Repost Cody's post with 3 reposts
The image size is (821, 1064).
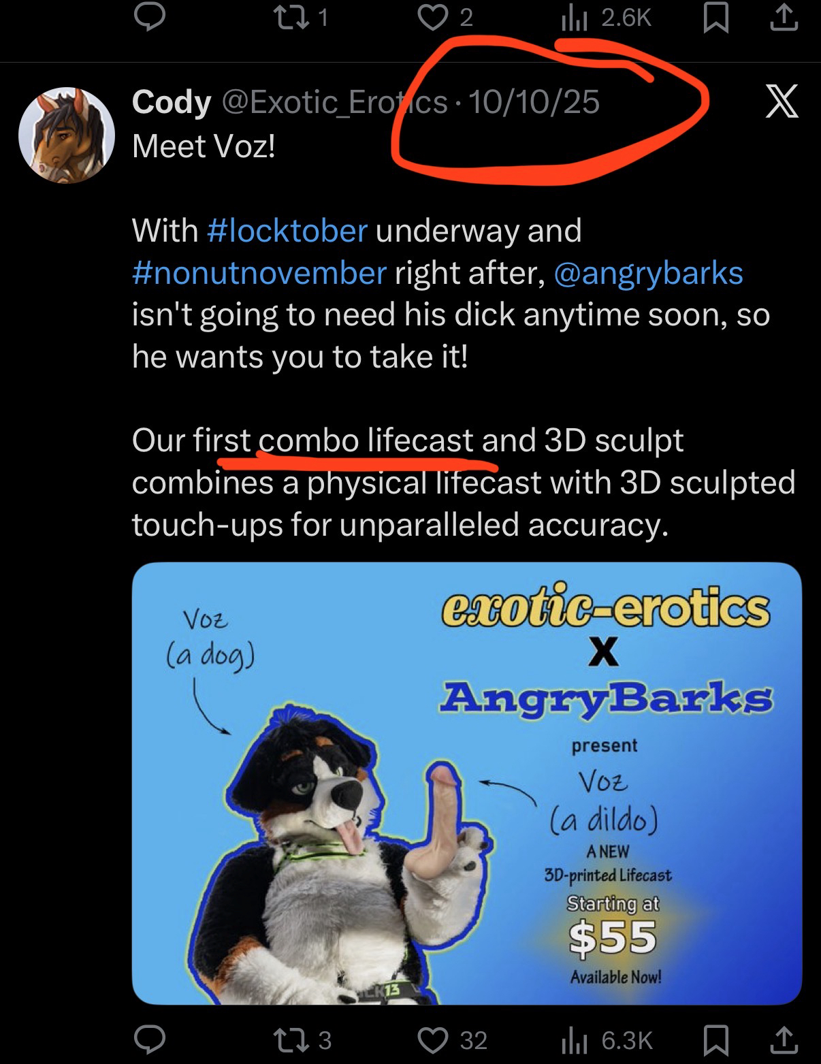(296, 1039)
